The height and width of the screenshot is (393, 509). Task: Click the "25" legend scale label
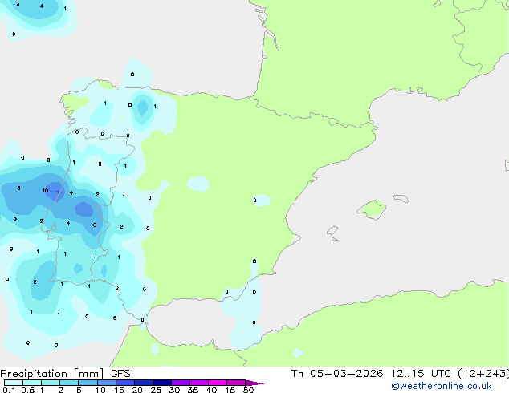pyautogui.click(x=156, y=390)
